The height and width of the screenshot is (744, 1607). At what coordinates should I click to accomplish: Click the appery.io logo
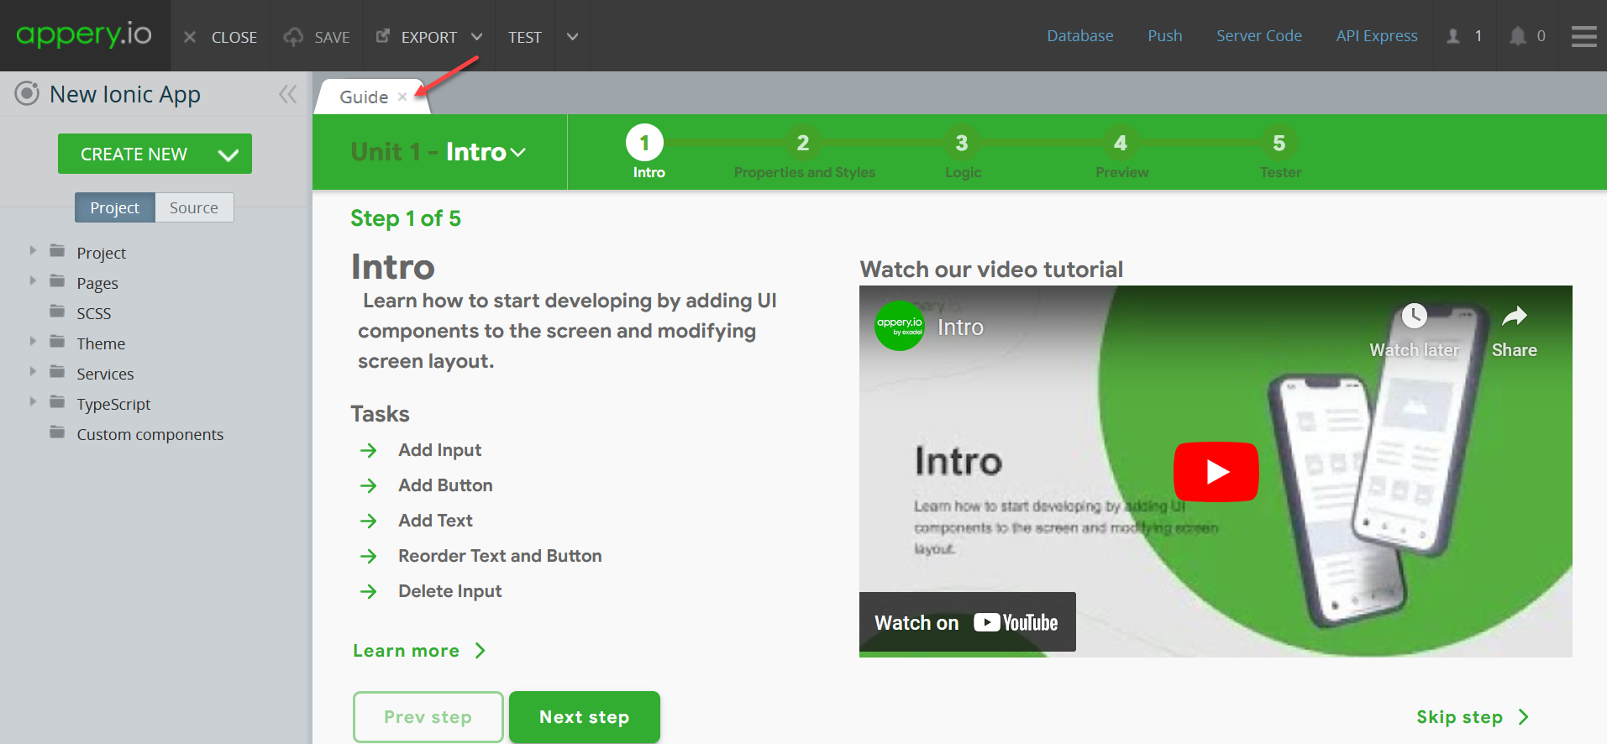tap(84, 34)
